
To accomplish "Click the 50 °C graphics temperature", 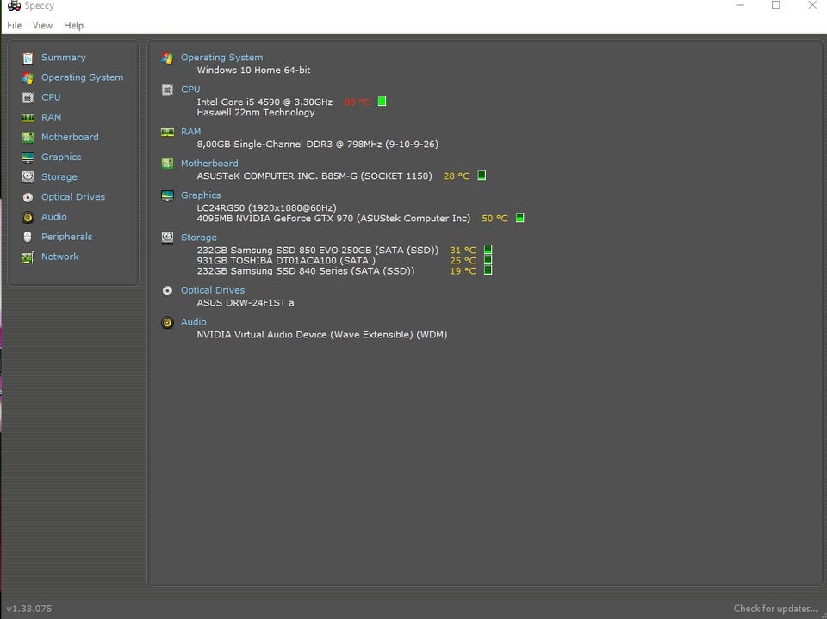I will pyautogui.click(x=494, y=219).
